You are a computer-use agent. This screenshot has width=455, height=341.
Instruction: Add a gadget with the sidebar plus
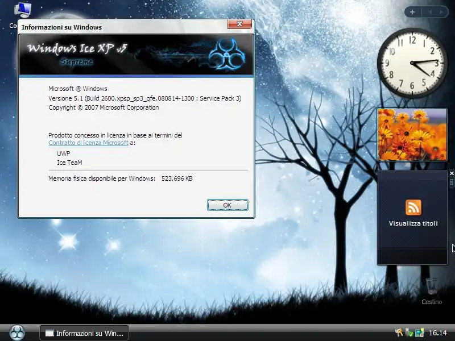coord(412,12)
